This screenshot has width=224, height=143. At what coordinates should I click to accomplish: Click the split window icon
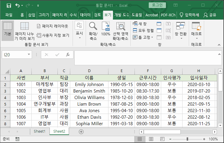point(159,24)
